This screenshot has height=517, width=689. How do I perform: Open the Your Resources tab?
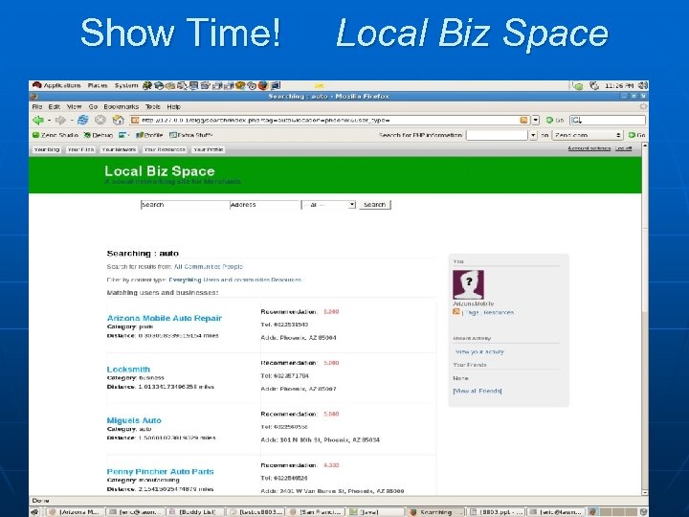[x=165, y=149]
